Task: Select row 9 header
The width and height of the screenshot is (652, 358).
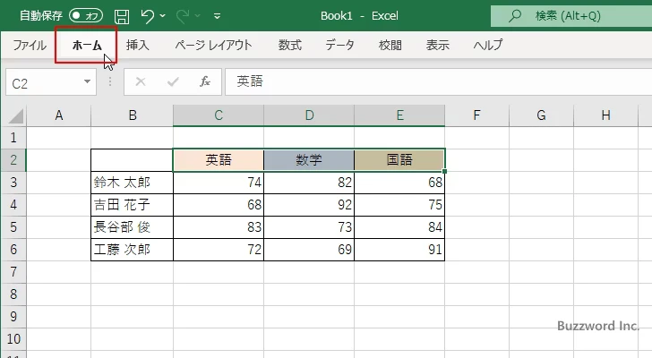Action: (x=13, y=317)
